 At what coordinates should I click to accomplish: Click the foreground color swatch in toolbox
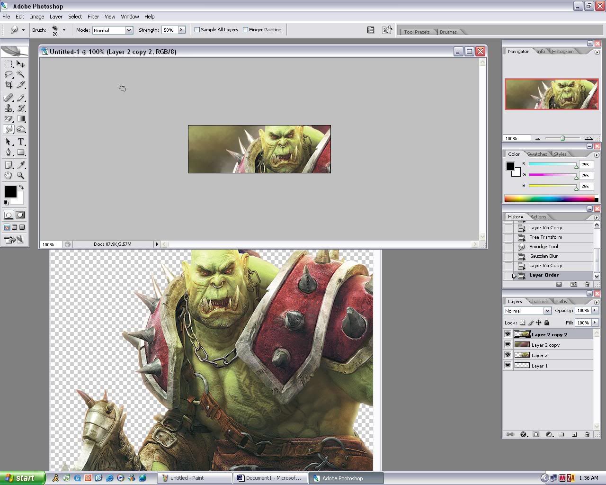[10, 192]
